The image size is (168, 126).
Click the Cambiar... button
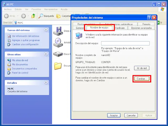click(142, 79)
